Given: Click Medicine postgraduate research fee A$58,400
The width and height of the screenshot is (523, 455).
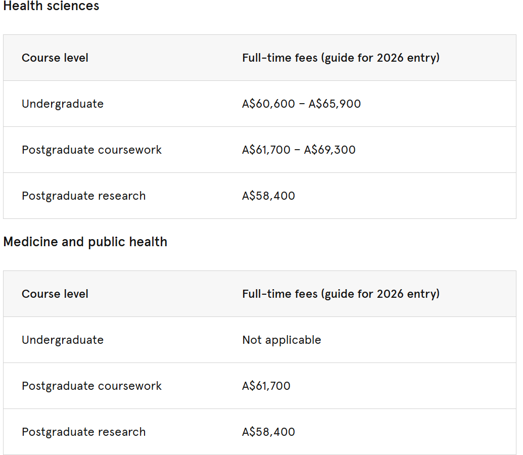Looking at the screenshot, I should [268, 432].
